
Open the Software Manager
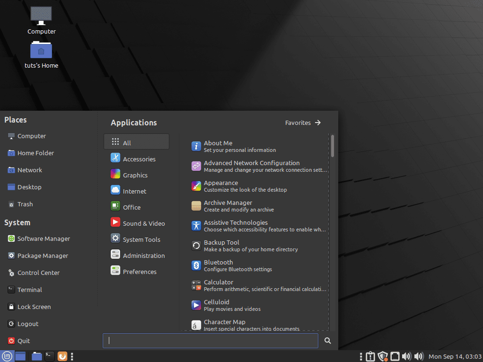click(x=43, y=238)
